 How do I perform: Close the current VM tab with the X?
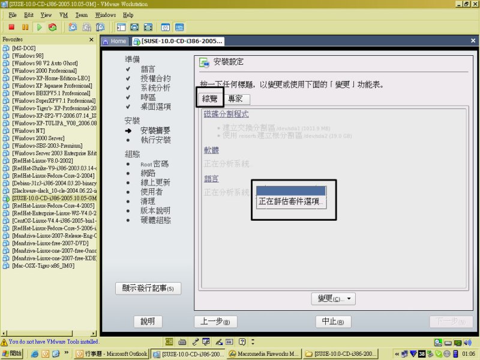[473, 41]
